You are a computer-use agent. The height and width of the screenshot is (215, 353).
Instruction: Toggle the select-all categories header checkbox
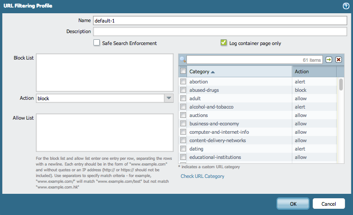click(183, 71)
